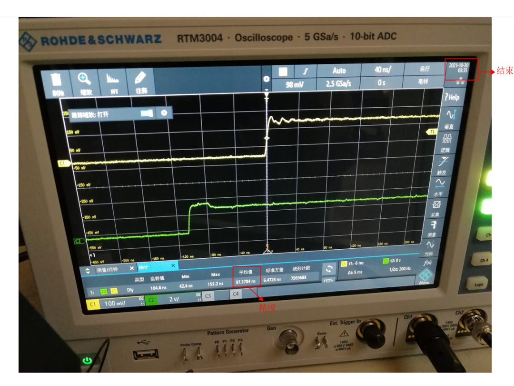Click the network status icon under the date
514x386 pixels.
tap(460, 81)
